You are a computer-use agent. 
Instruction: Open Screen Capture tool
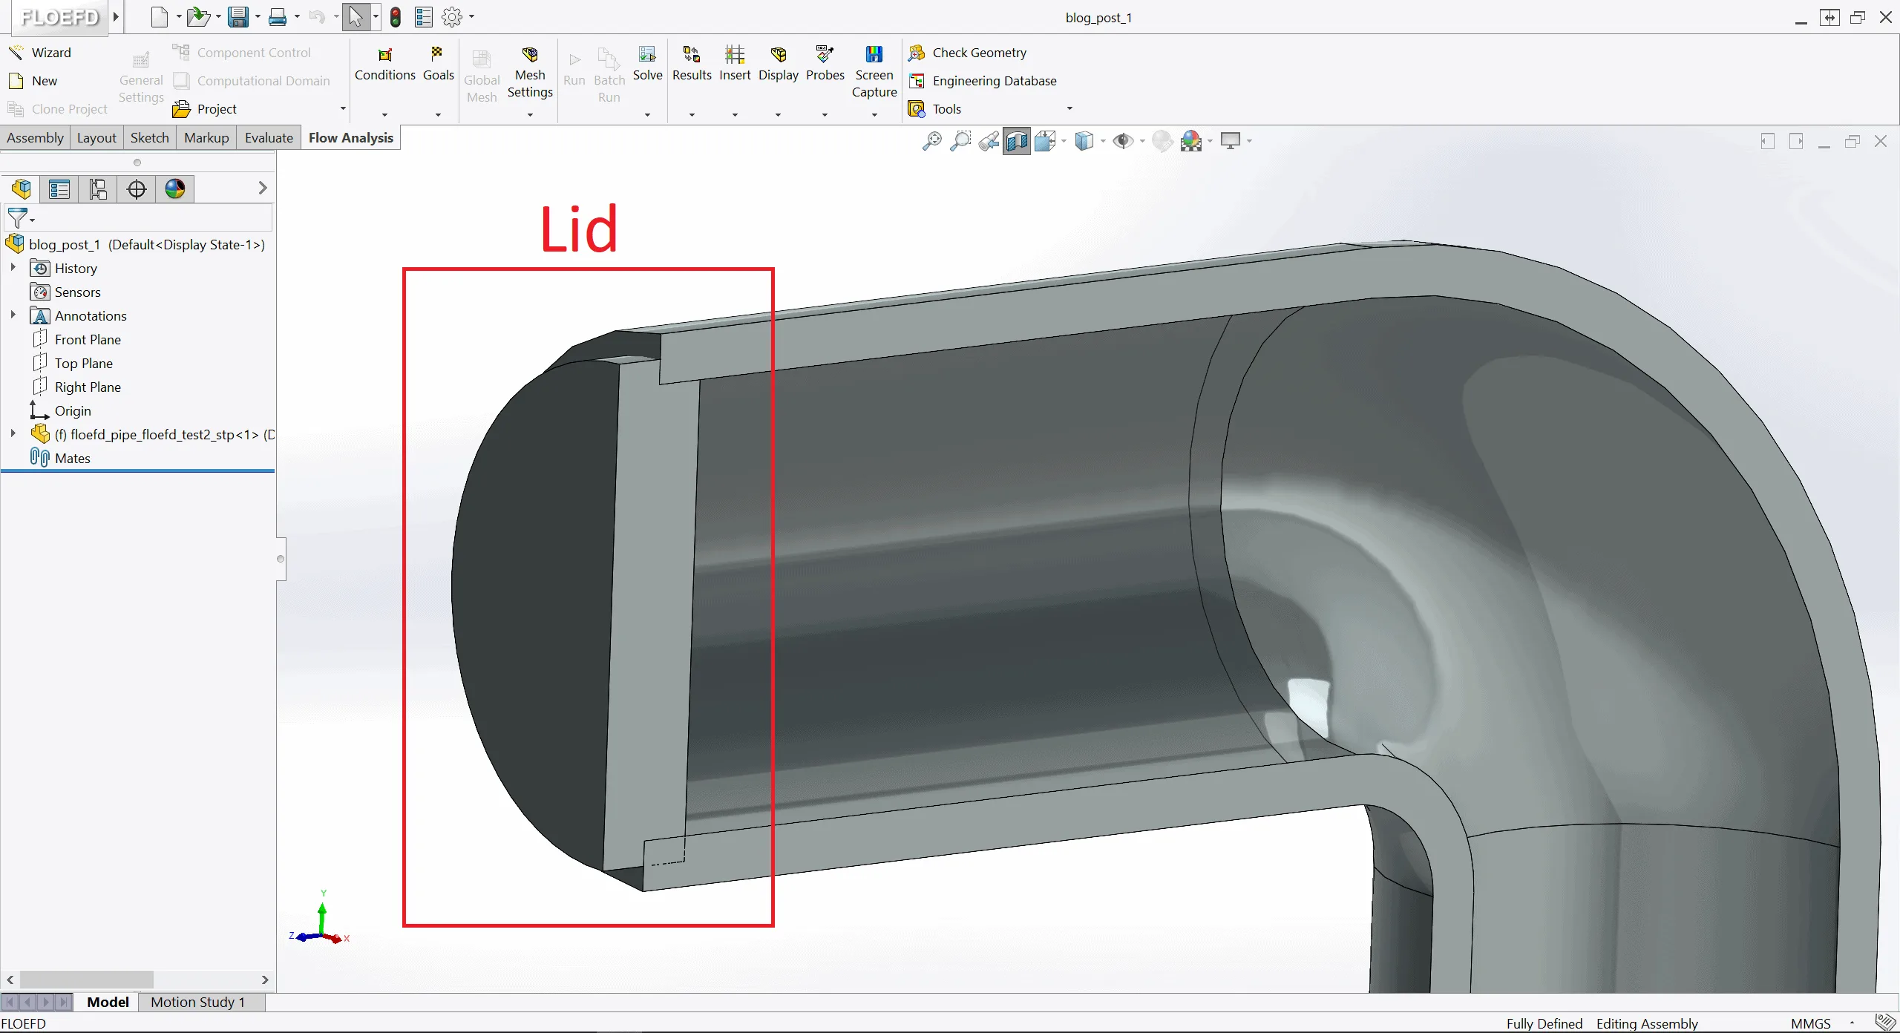[874, 73]
